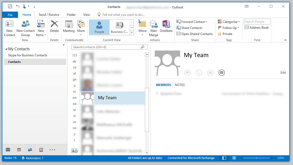Open OneNote from the ribbon
The width and height of the screenshot is (293, 165).
point(166,26)
